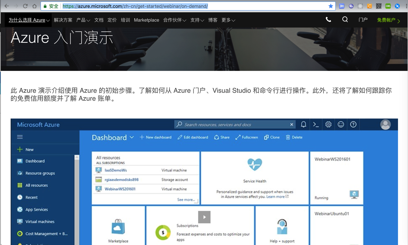Select Recent in sidebar
Viewport: 408px width, 245px height.
coord(27,197)
